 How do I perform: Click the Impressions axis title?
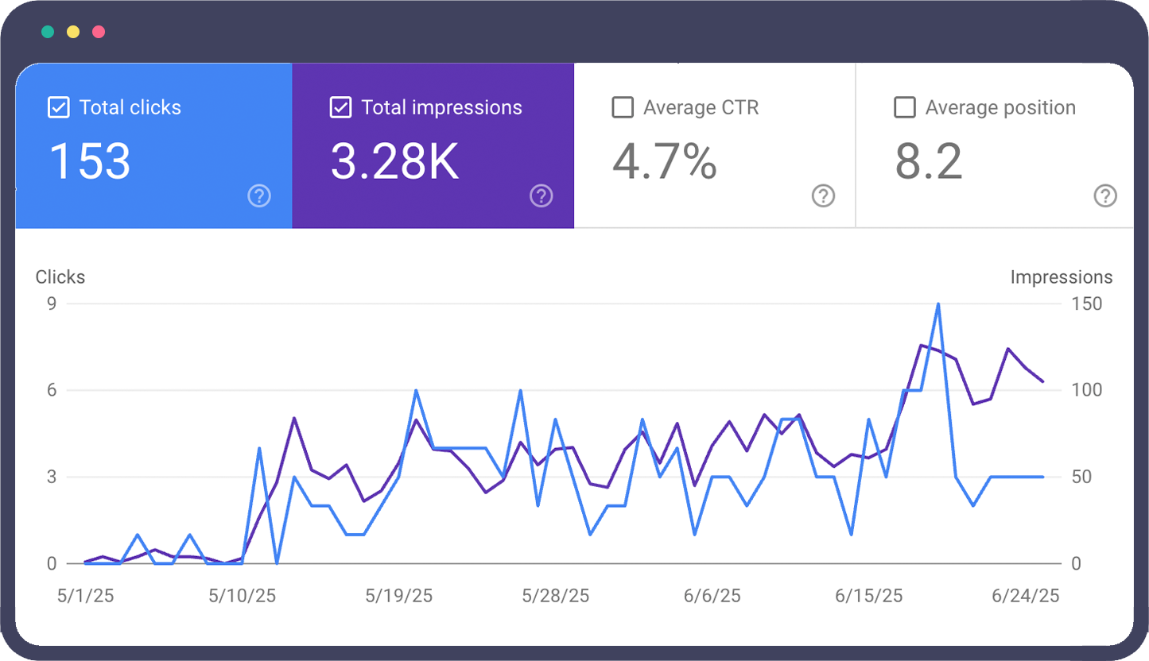click(1061, 277)
